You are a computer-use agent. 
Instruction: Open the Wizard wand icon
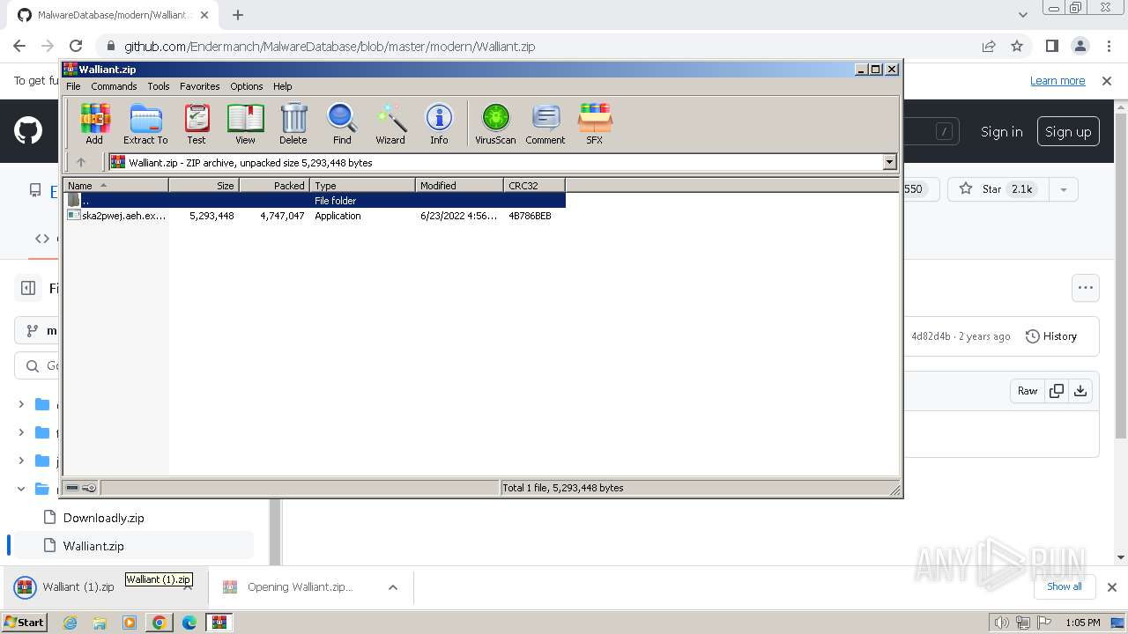390,123
